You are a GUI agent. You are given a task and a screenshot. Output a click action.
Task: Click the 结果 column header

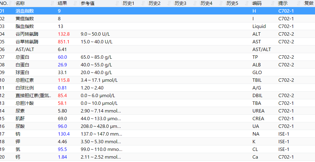(x=62, y=3)
